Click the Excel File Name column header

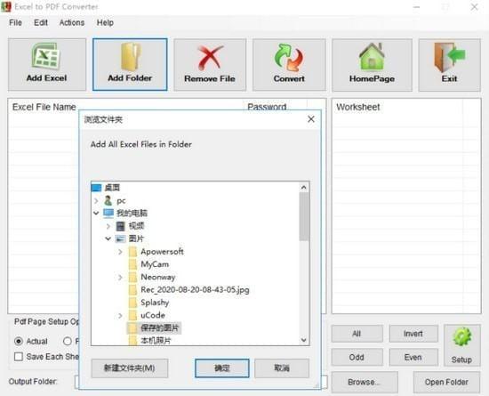(44, 107)
